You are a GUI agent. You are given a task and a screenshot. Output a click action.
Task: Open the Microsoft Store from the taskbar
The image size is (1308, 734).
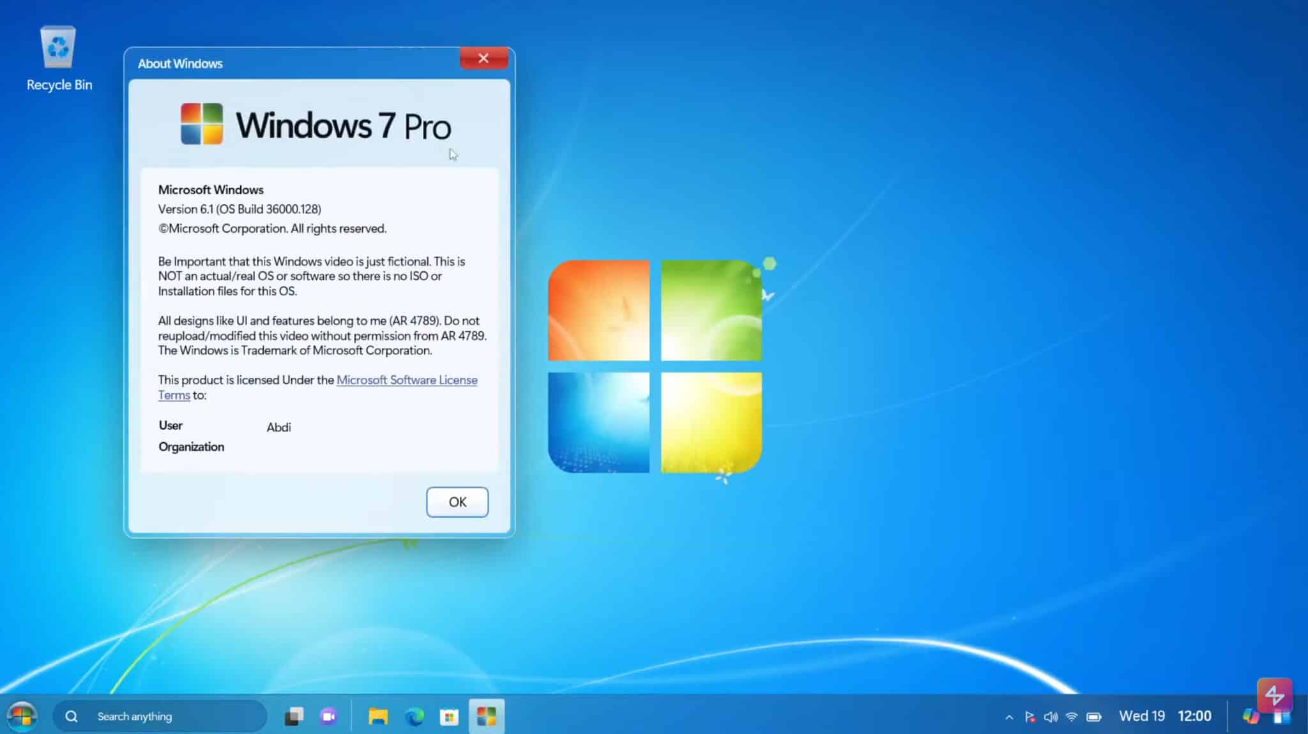[x=450, y=716]
